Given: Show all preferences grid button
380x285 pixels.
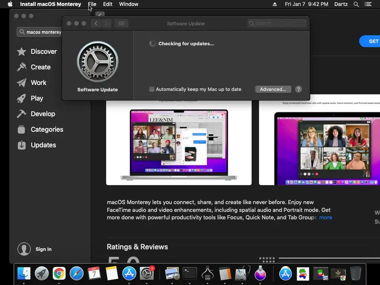Looking at the screenshot, I should click(x=121, y=23).
